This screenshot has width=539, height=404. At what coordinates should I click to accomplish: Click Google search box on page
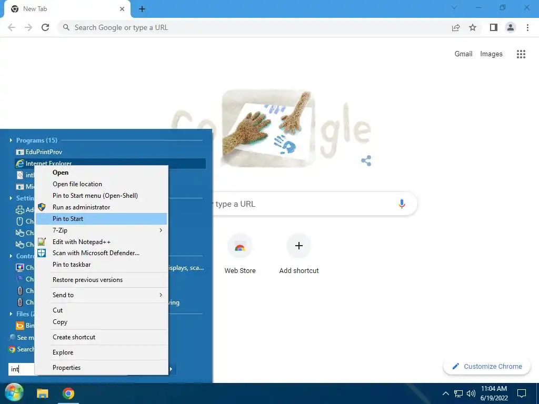pos(315,204)
